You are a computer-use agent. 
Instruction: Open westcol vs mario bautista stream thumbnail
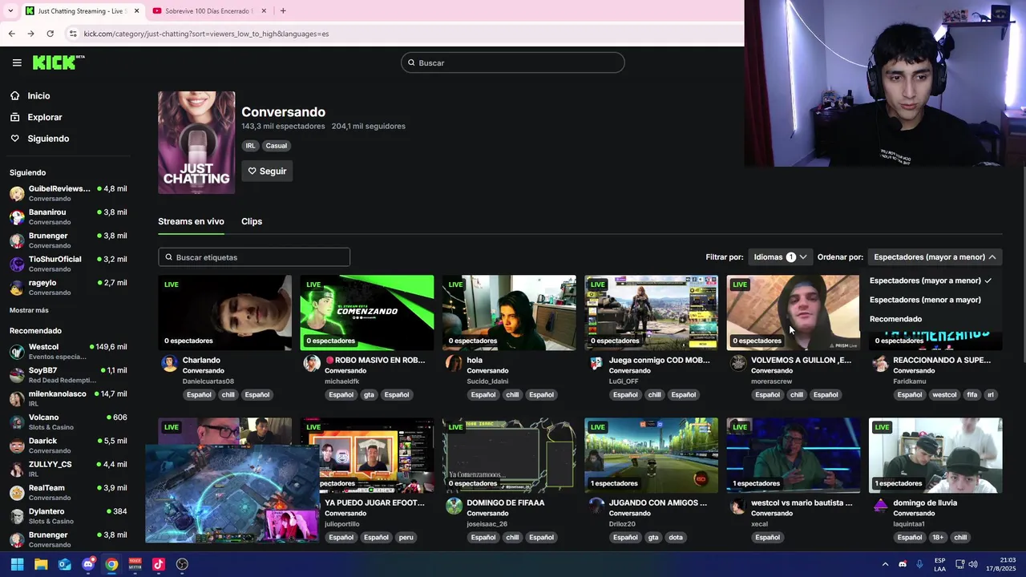[x=794, y=455]
